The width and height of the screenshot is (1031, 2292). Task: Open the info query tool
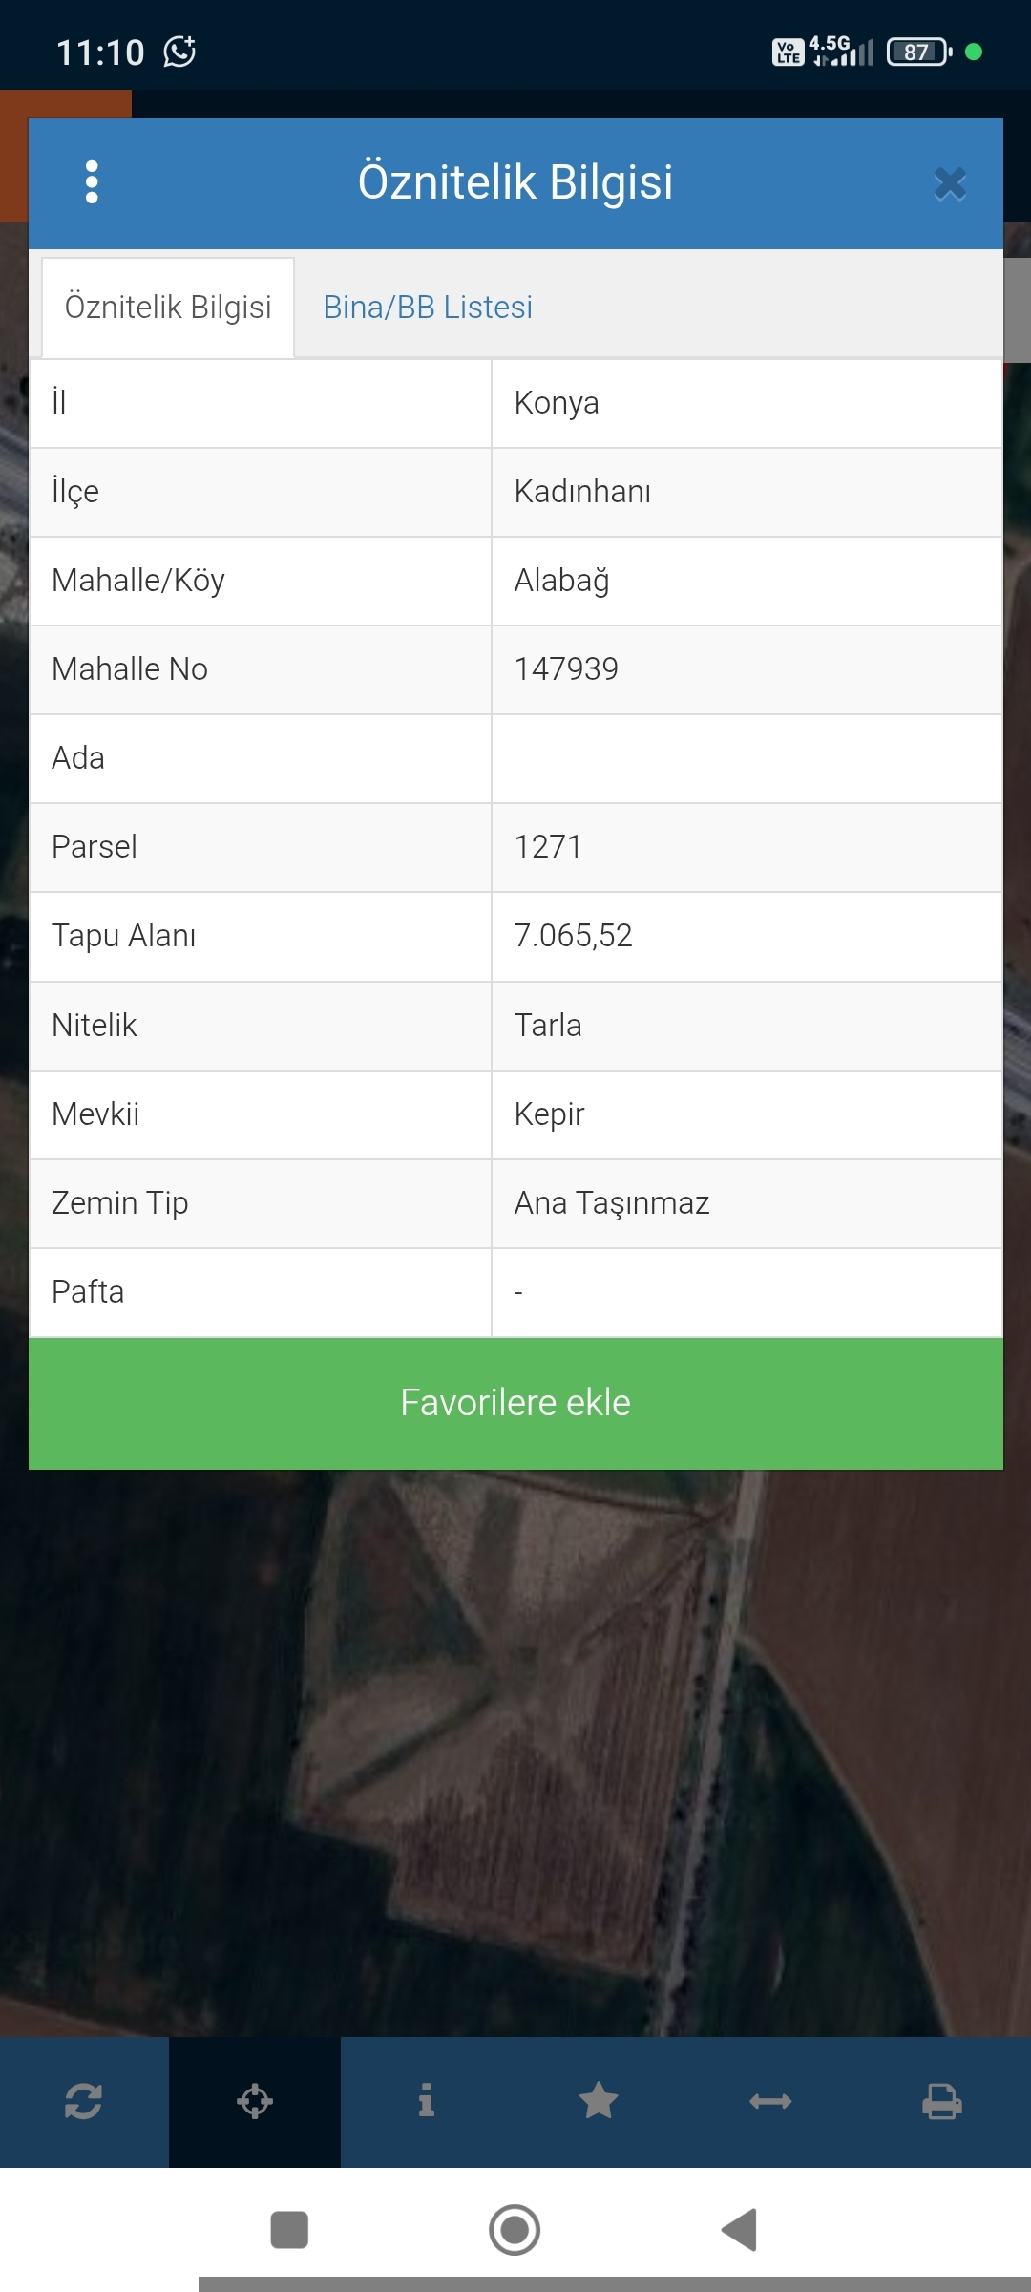[x=427, y=2101]
